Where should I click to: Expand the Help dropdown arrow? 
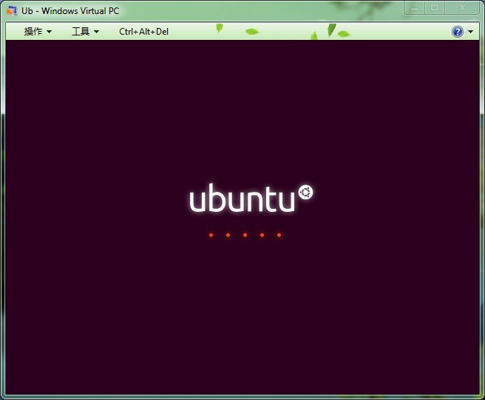tap(470, 32)
